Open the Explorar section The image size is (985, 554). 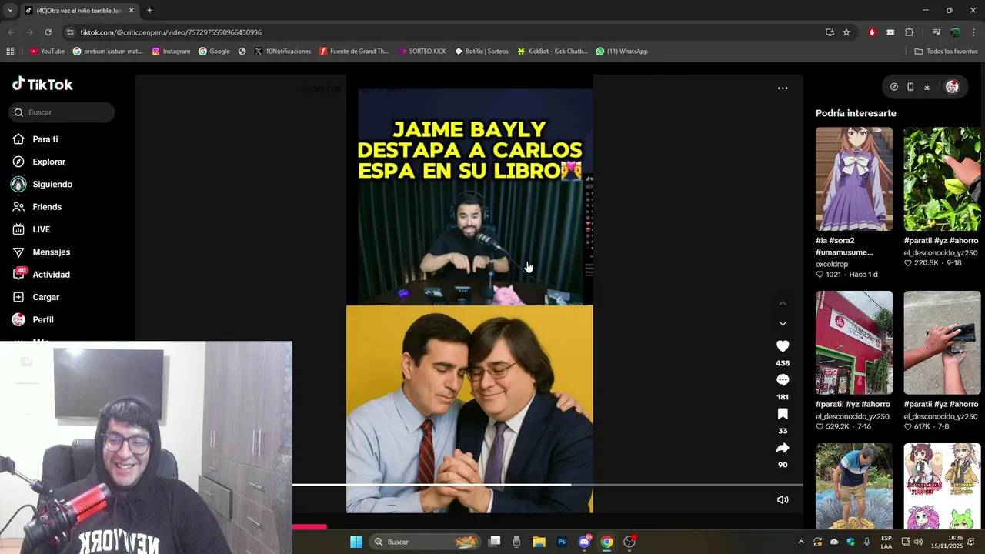(x=38, y=162)
